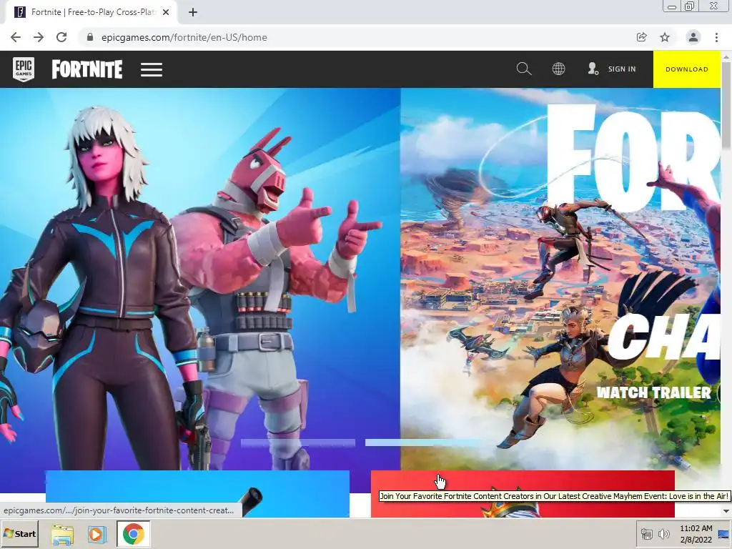Open the Fortnite logo home link
This screenshot has height=549, width=732.
[x=86, y=69]
